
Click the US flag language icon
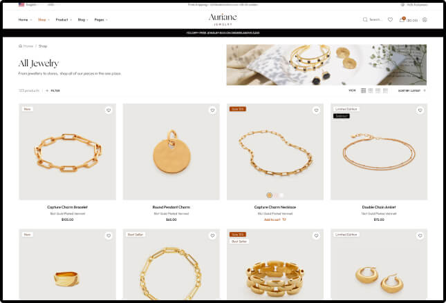(21, 5)
